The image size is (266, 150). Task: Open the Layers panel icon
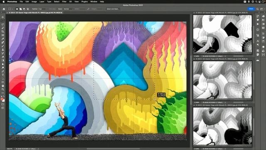pyautogui.click(x=263, y=47)
